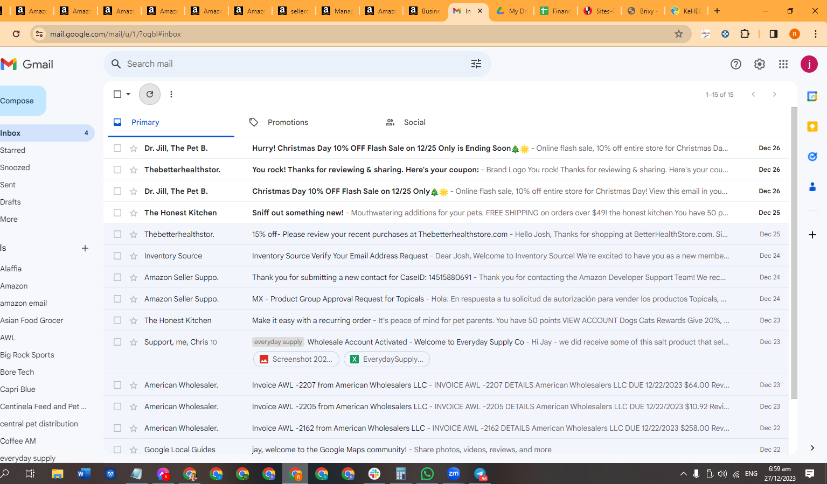Open the Chrome three-dot menu
Viewport: 827px width, 484px height.
(816, 34)
